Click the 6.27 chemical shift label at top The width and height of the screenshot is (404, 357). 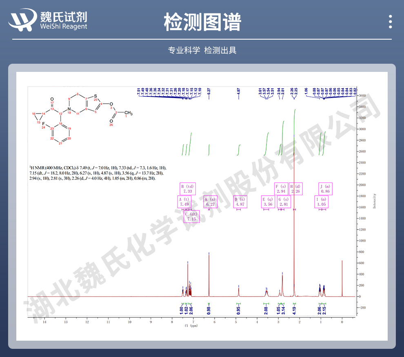pyautogui.click(x=209, y=91)
